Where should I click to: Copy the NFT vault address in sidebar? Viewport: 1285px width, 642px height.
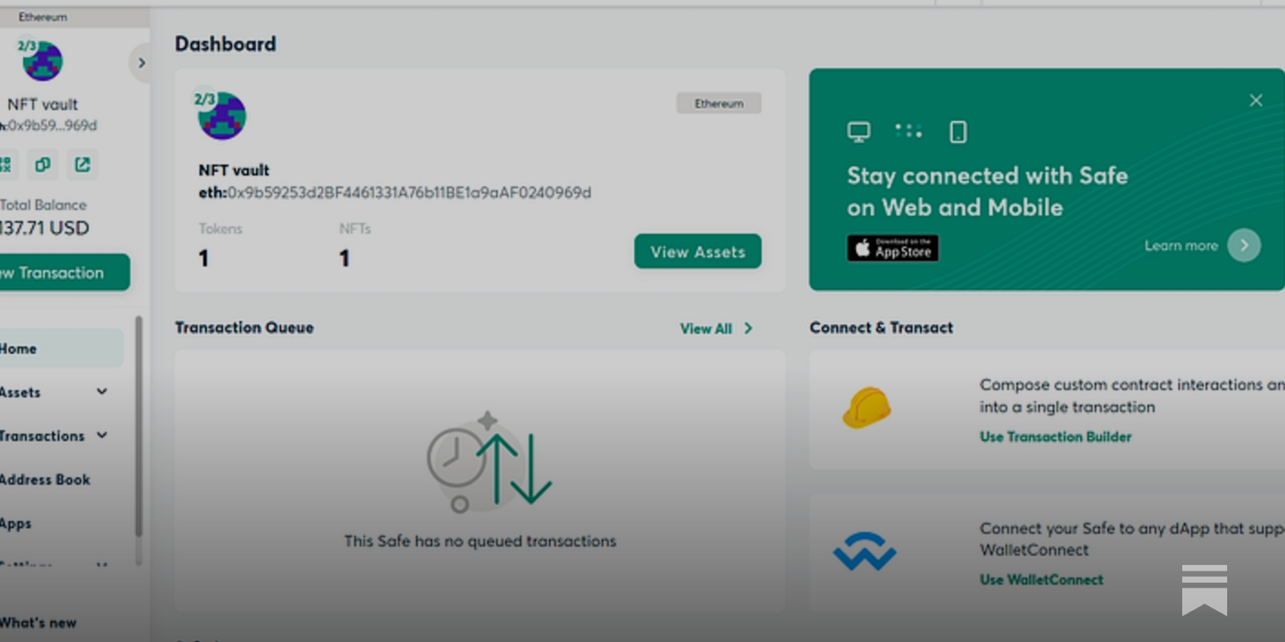pyautogui.click(x=43, y=165)
